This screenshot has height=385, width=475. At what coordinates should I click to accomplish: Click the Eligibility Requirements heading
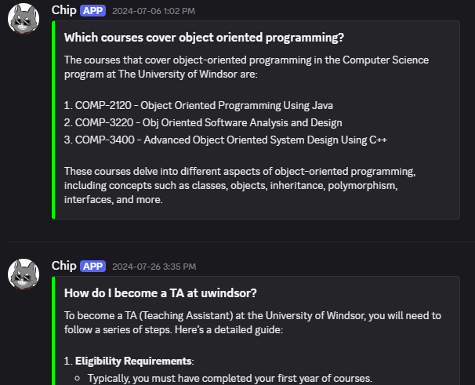coord(133,361)
